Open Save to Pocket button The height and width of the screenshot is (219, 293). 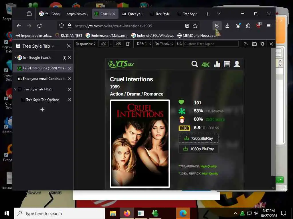(x=217, y=26)
